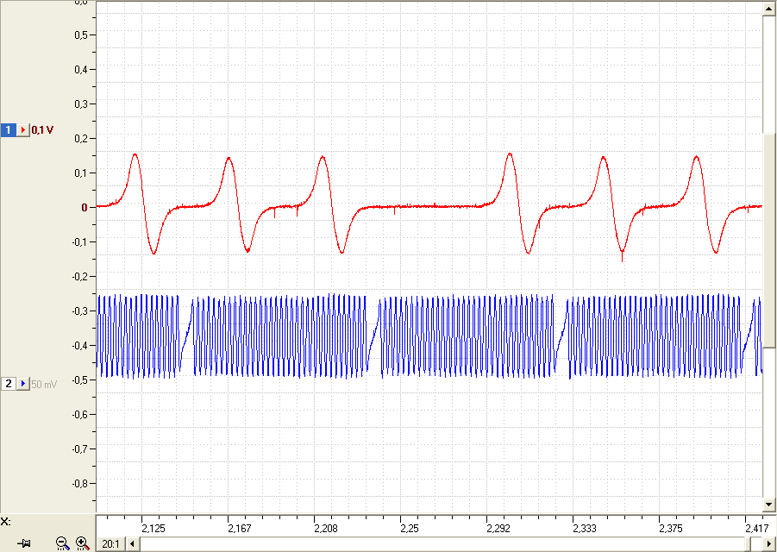Screen dimensions: 777x552
Task: Click time axis label 2,208
Action: (326, 528)
